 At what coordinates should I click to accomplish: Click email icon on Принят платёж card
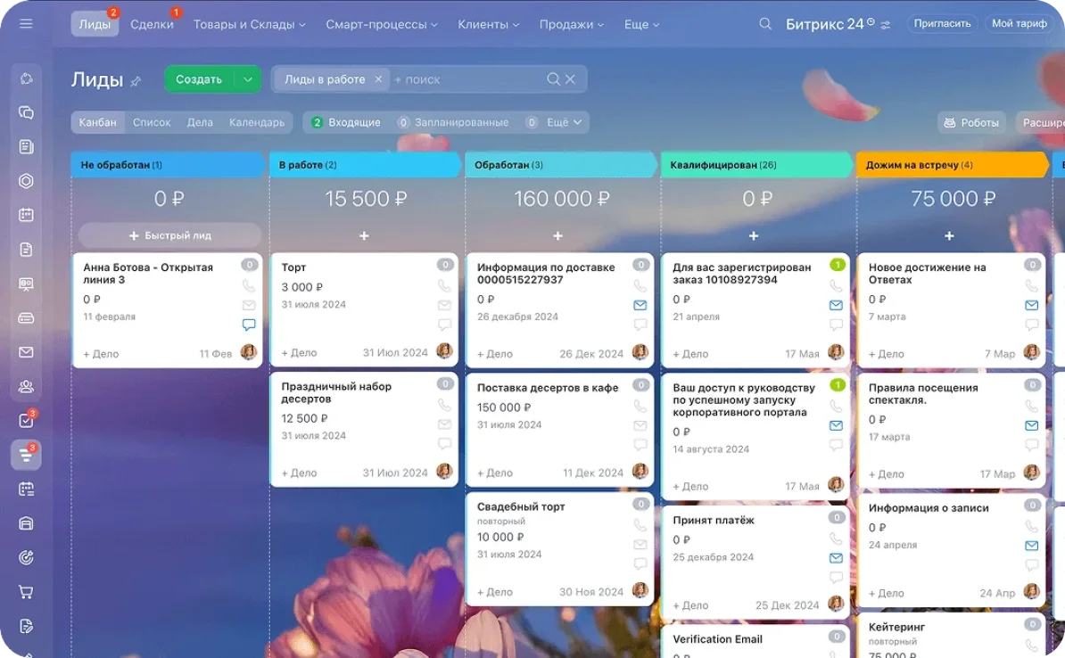tap(836, 558)
